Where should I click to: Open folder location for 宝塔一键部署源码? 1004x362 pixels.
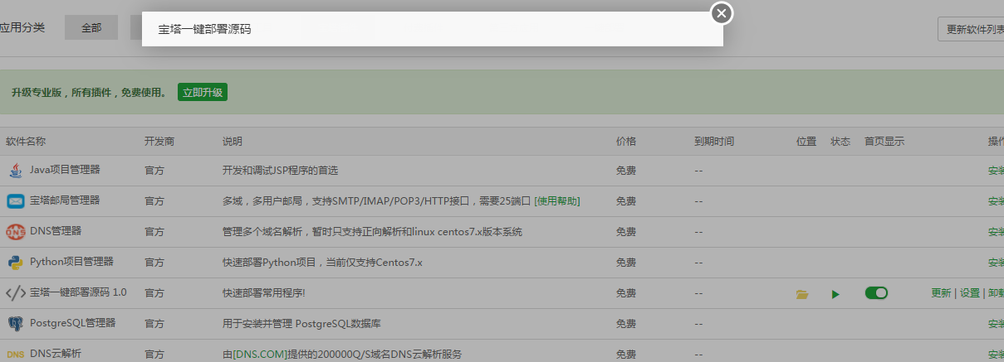click(x=802, y=294)
